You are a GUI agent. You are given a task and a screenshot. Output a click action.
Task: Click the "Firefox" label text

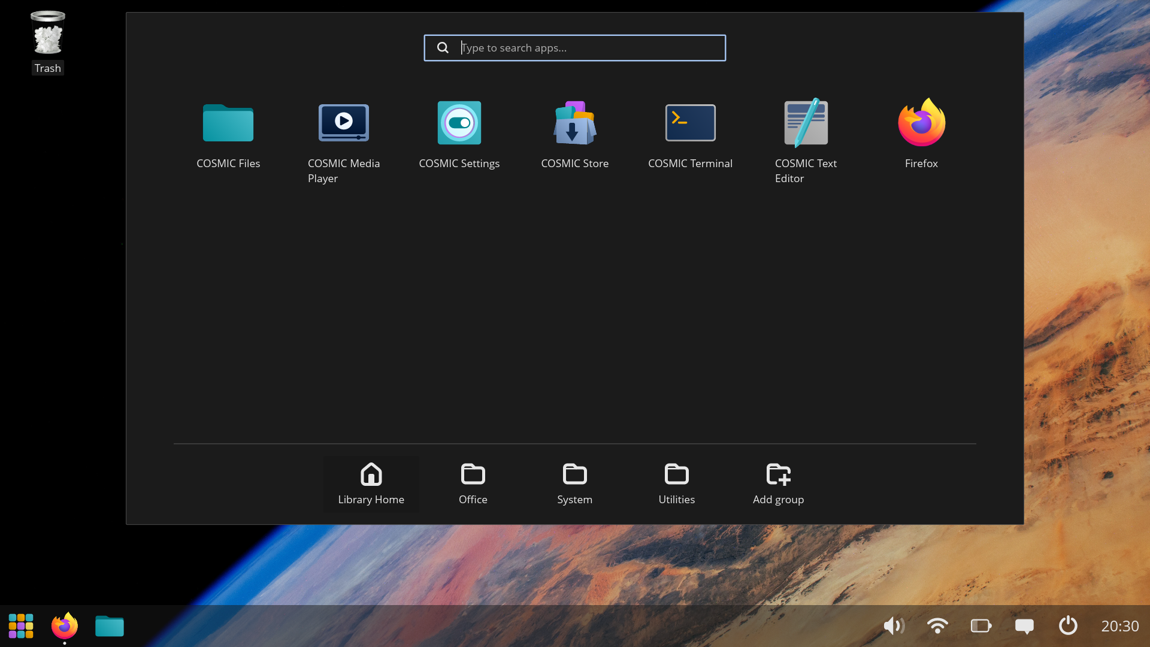click(922, 164)
